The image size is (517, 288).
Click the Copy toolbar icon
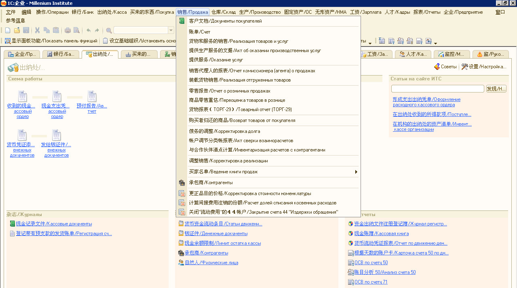point(46,30)
